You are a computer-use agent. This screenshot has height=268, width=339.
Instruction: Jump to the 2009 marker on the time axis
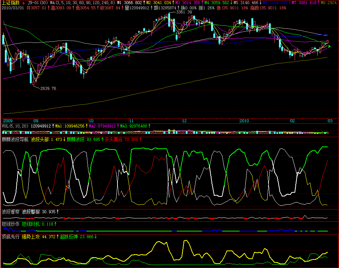tap(8, 121)
